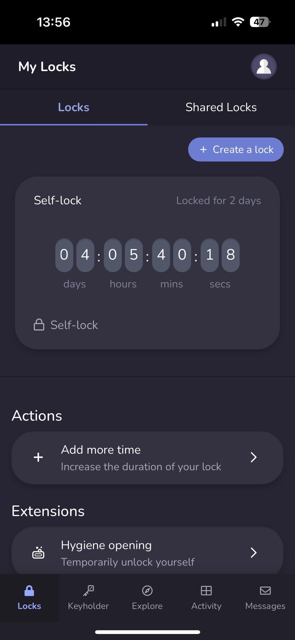Tap the Locked for 2 days text
Image resolution: width=295 pixels, height=640 pixels.
pos(219,200)
